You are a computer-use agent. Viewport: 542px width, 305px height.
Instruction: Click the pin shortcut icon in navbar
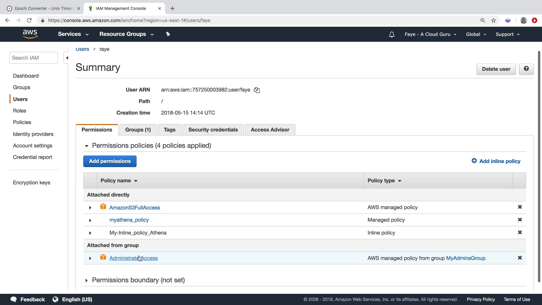click(x=168, y=34)
